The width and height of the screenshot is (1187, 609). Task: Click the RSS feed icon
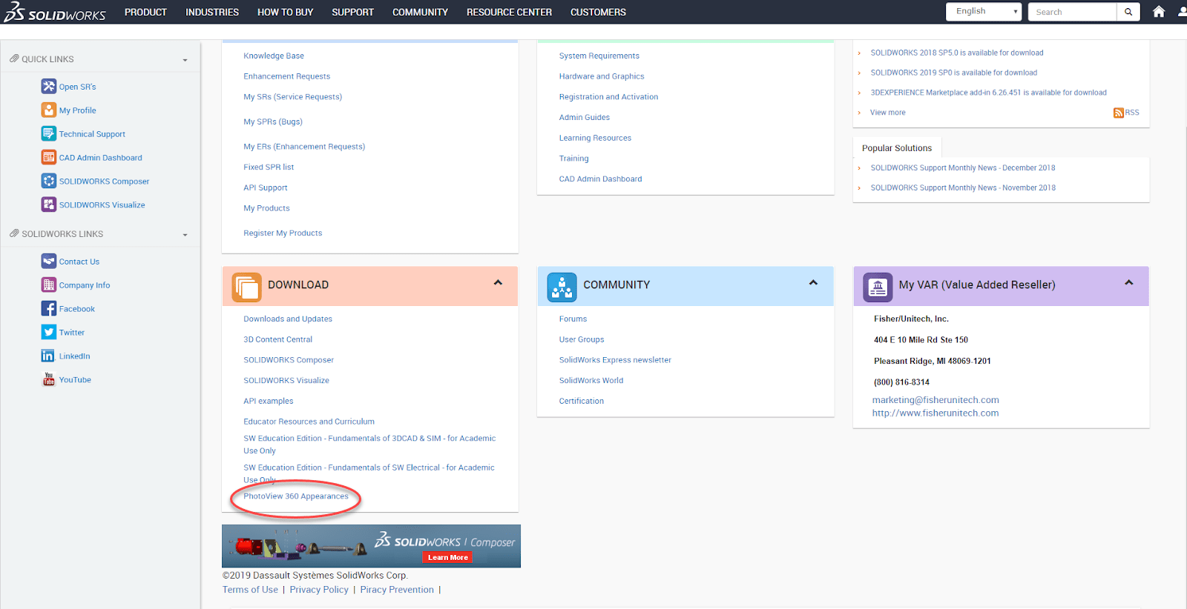(1118, 113)
